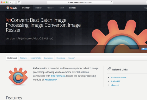147x100 pixels.
Task: Reload the page using the refresh icon
Action: [111, 2]
